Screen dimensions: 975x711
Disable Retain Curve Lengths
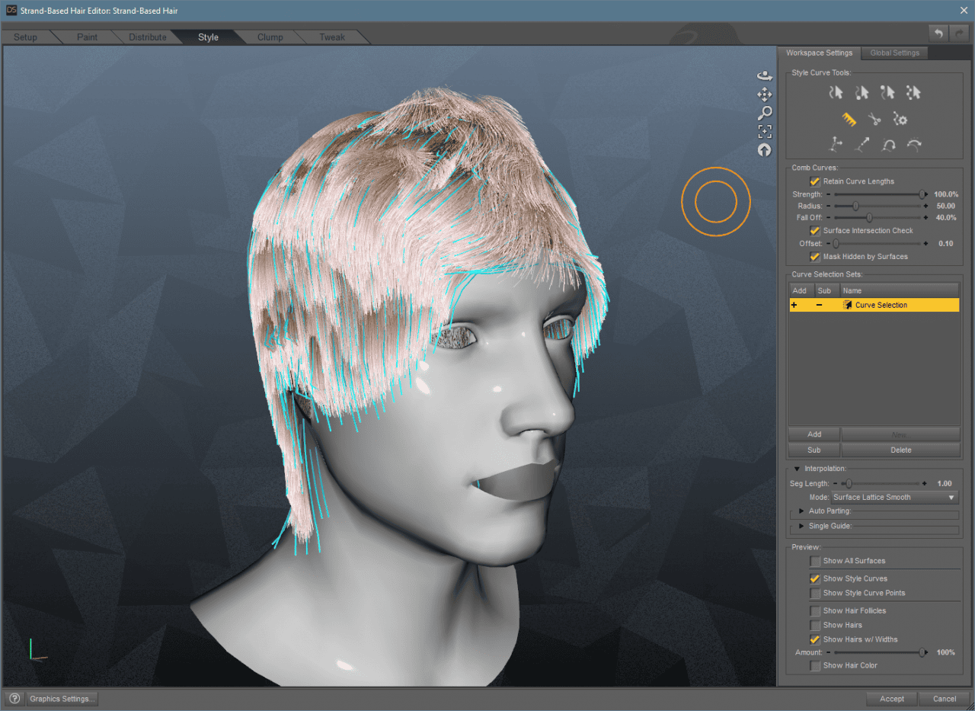coord(814,181)
